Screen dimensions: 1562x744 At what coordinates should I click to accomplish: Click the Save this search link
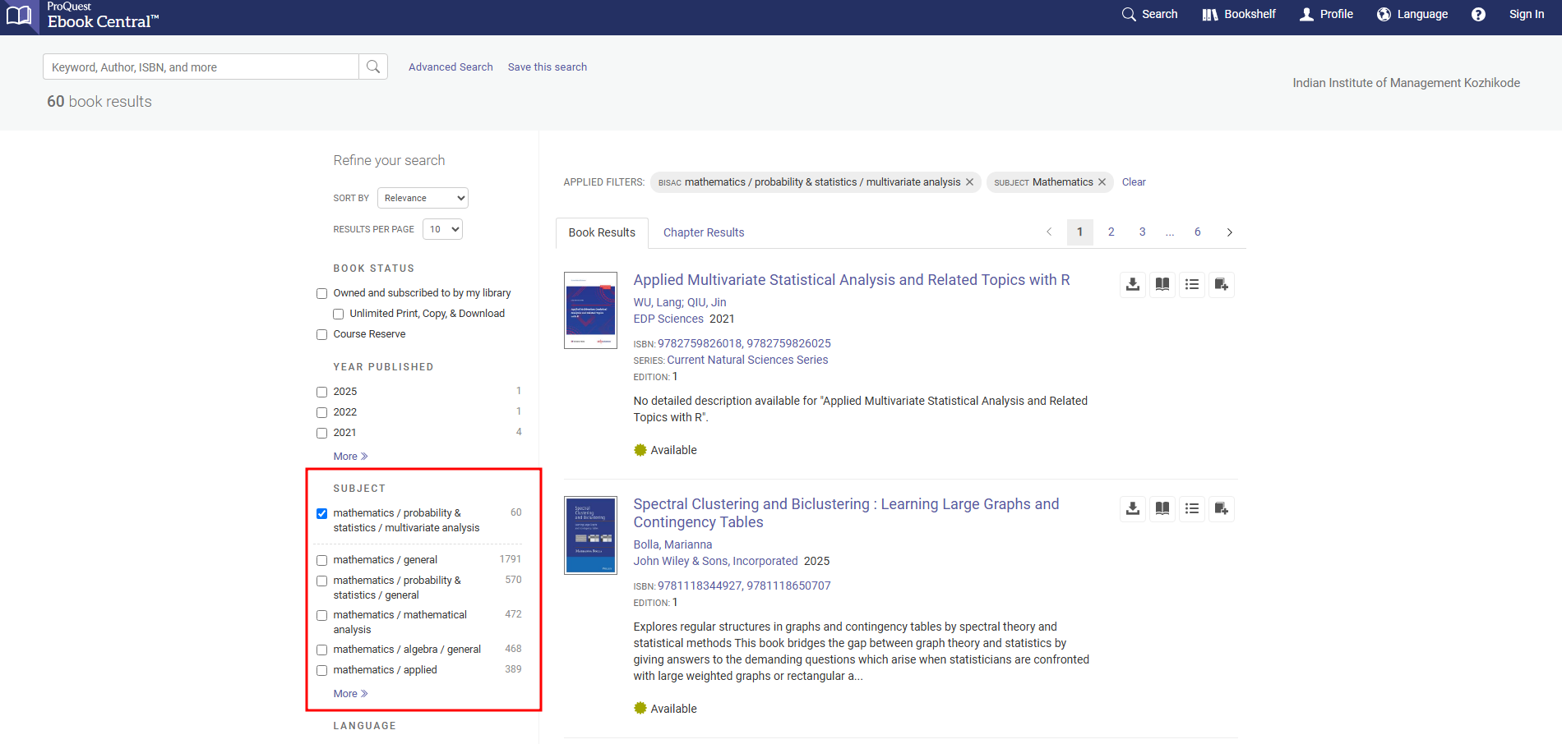click(547, 67)
